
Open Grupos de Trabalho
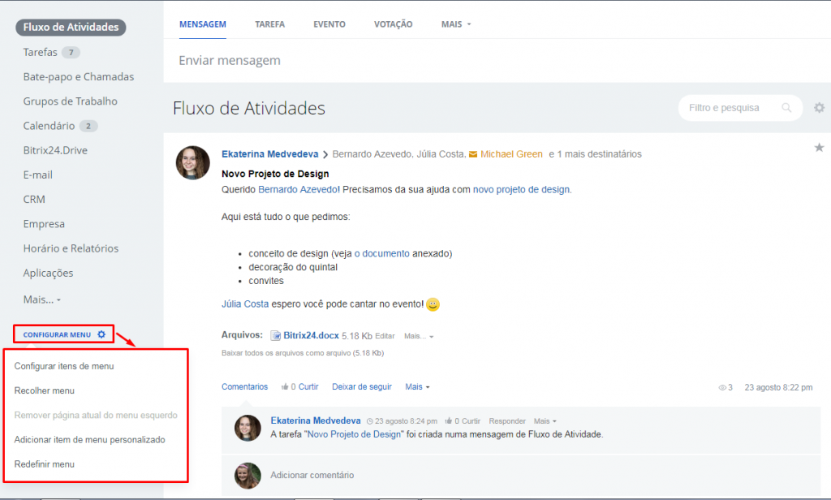click(70, 101)
